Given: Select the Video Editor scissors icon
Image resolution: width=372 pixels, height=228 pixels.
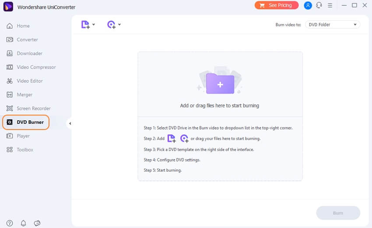Looking at the screenshot, I should point(10,81).
